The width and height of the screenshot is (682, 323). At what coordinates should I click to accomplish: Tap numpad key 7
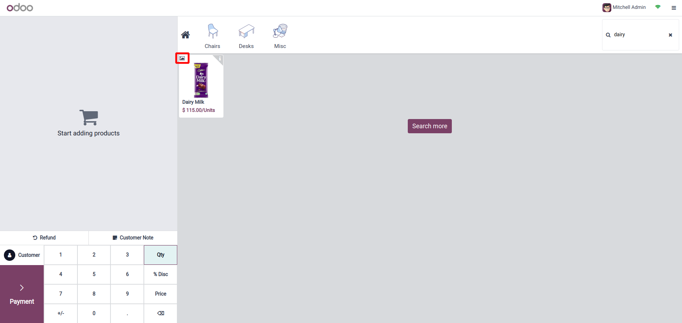(x=61, y=294)
